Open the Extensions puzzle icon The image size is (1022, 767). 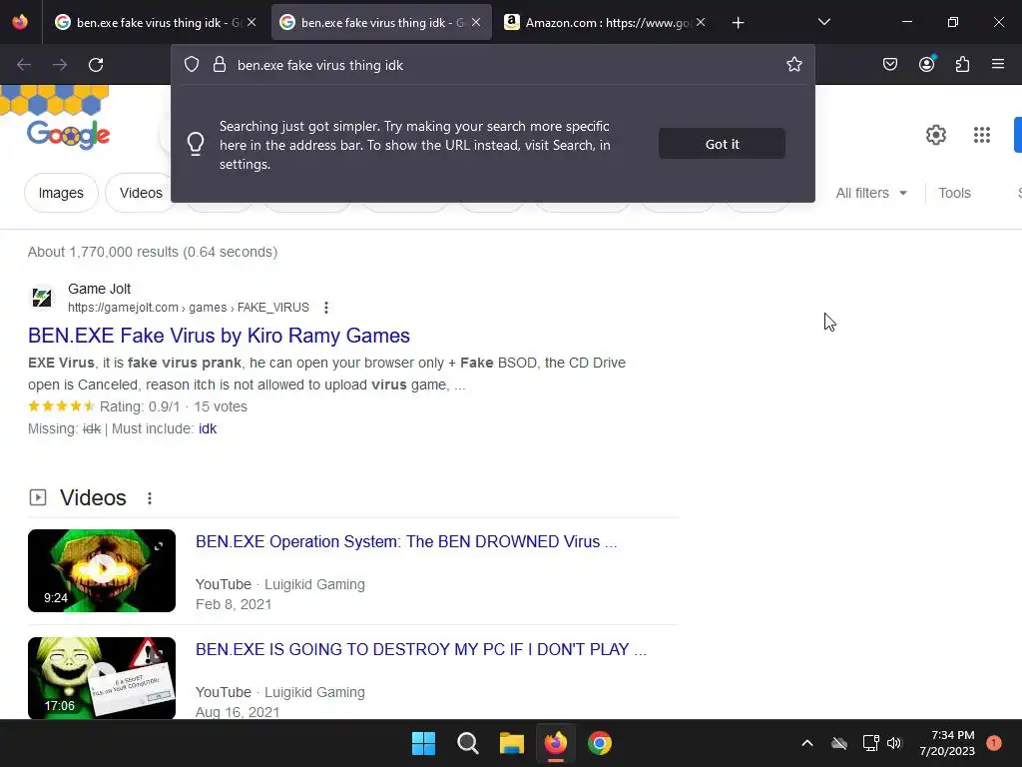[x=963, y=65]
